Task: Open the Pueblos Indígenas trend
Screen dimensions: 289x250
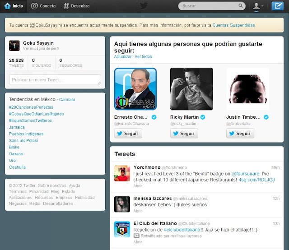Action: click(x=26, y=134)
